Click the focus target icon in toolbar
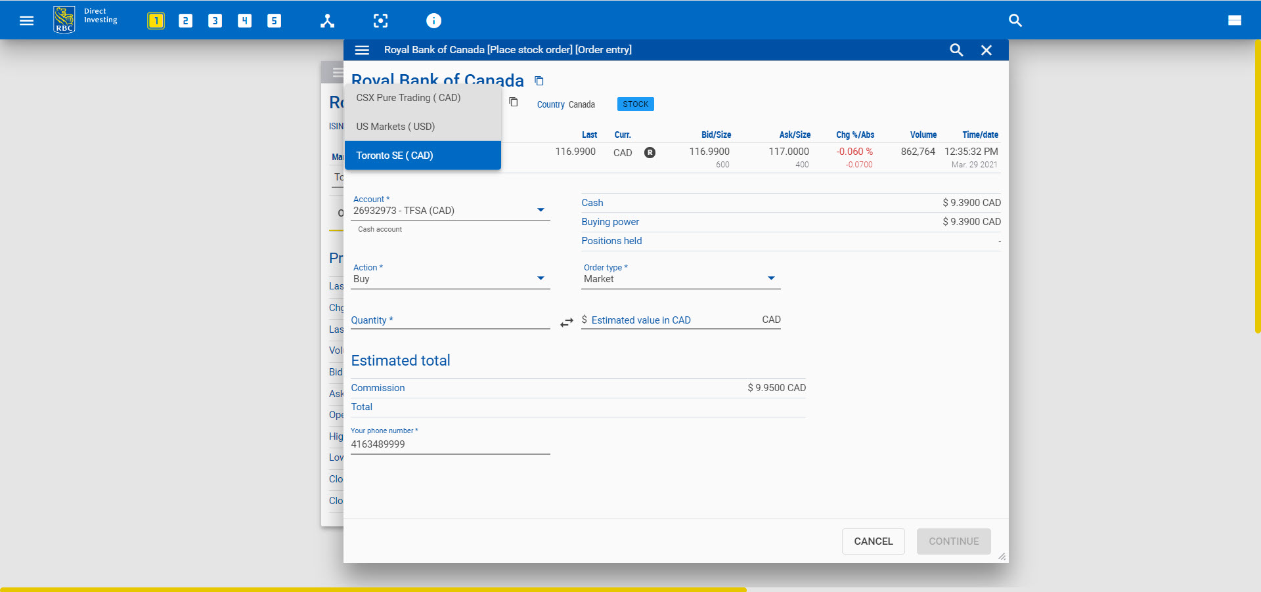 tap(380, 20)
